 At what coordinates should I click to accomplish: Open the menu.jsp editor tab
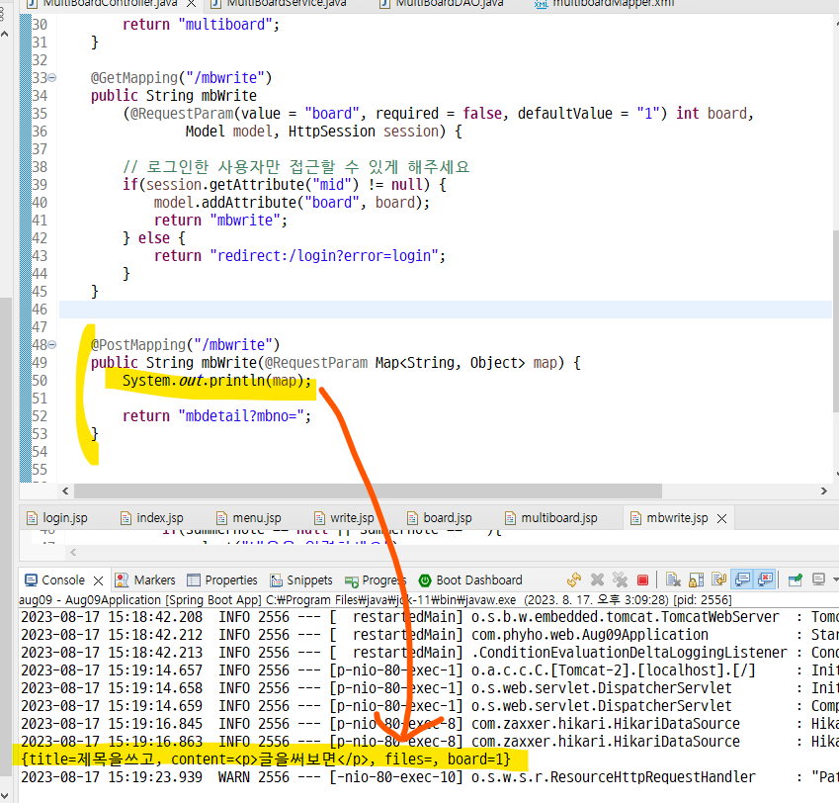[249, 517]
